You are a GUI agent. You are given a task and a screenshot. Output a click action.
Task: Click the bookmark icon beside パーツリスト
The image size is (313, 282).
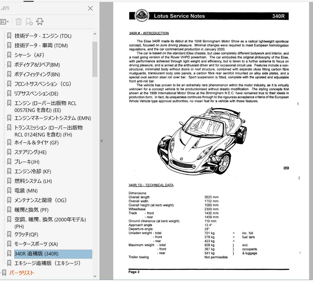(4, 273)
